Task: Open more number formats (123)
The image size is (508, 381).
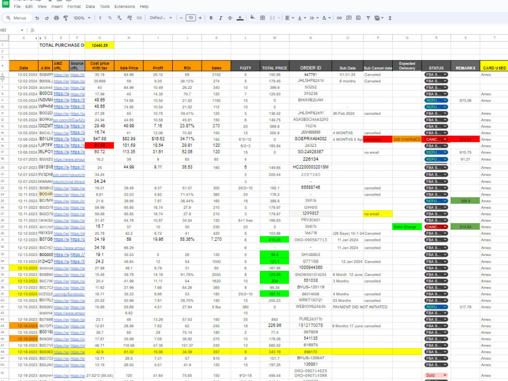Action: 139,18
